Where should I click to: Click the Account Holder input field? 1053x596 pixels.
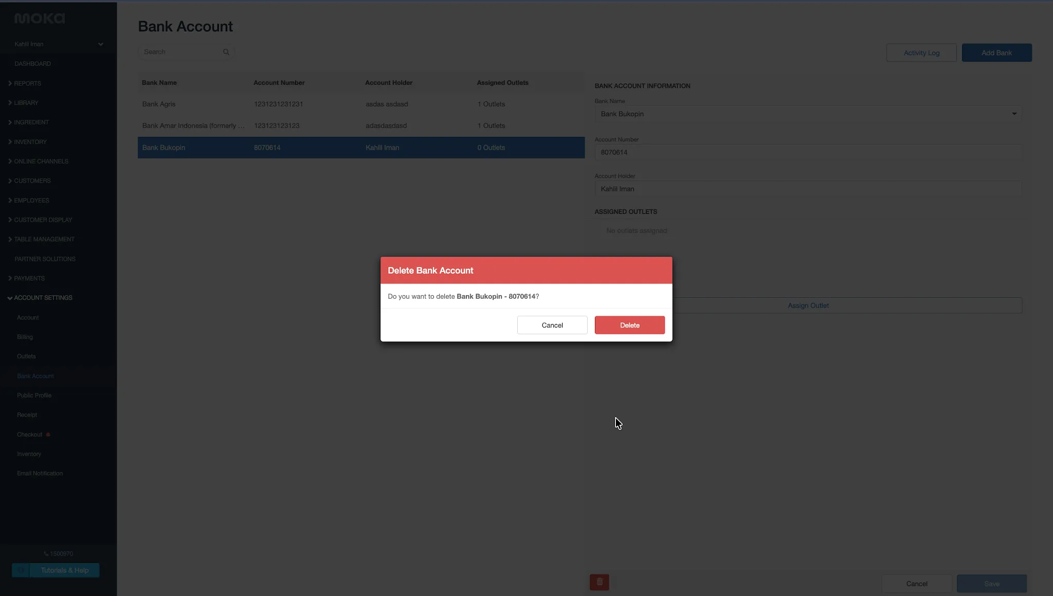pos(808,189)
